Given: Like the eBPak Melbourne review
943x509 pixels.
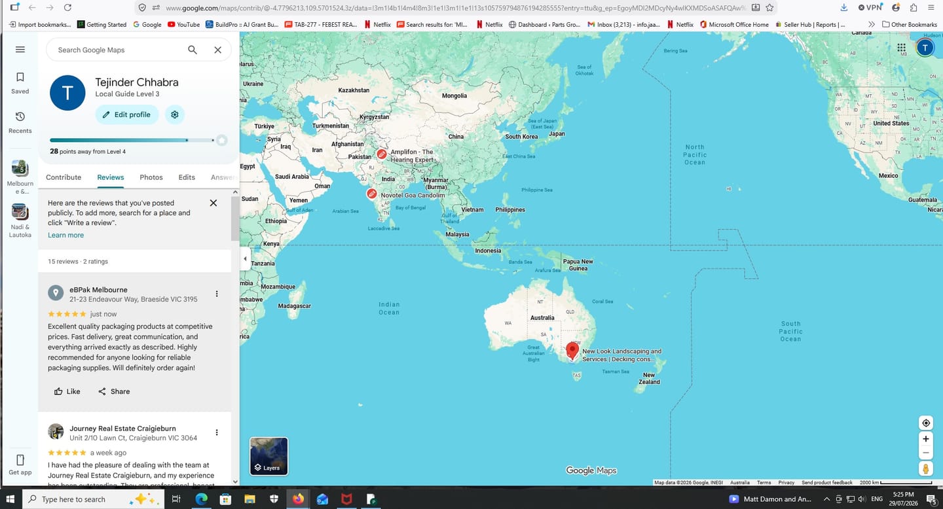Looking at the screenshot, I should (x=67, y=391).
